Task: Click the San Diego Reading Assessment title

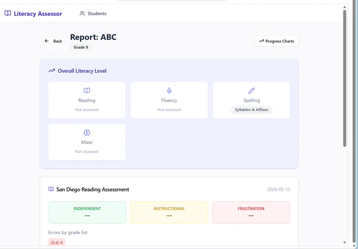Action: [93, 190]
